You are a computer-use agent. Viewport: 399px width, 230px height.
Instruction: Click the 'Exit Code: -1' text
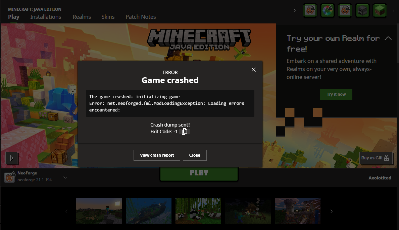[164, 132]
